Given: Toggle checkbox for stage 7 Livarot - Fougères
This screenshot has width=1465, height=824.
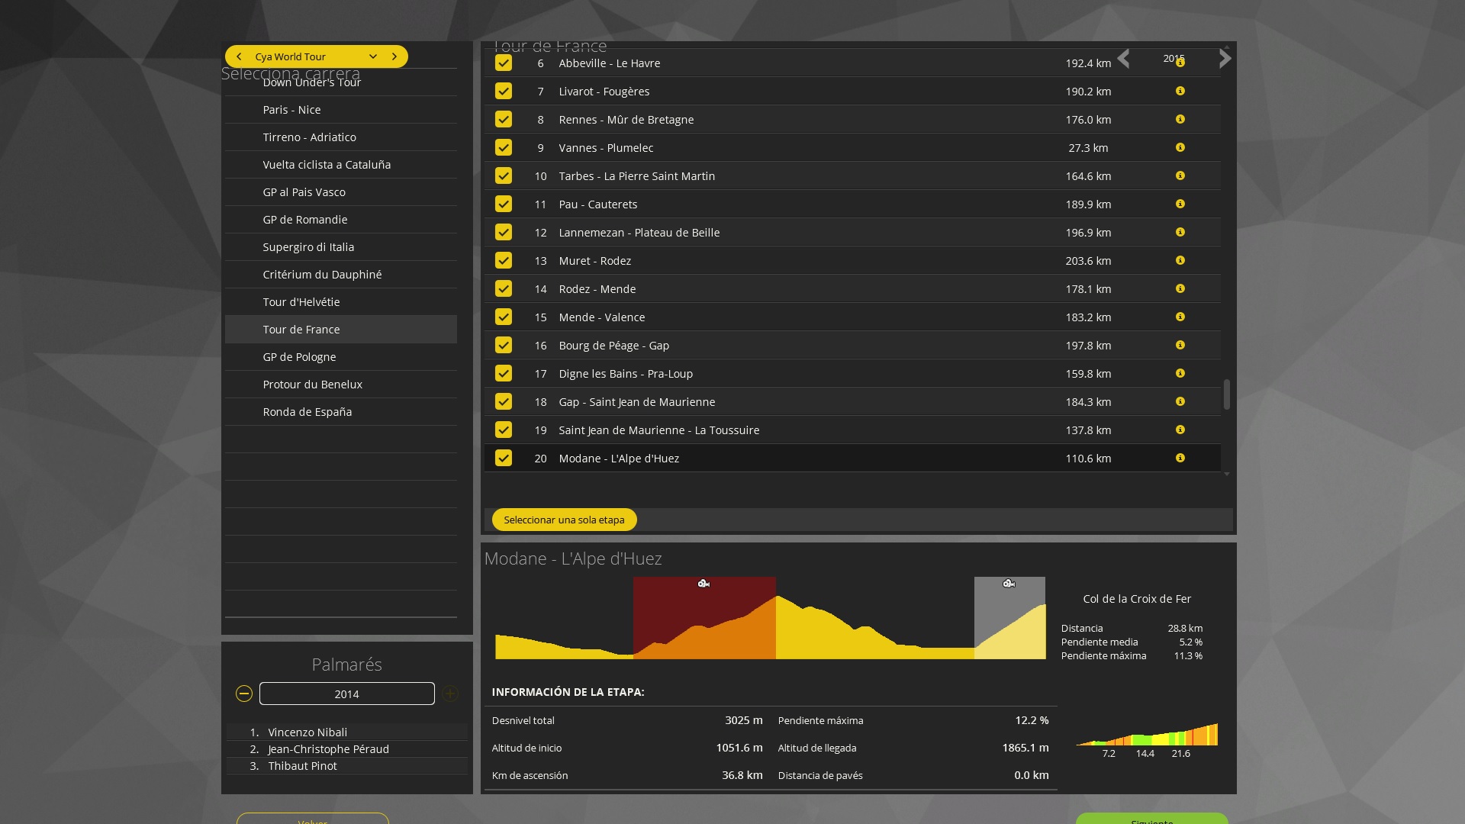Looking at the screenshot, I should pos(504,91).
